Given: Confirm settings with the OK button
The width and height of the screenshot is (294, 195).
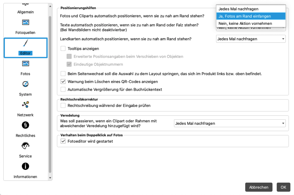Looking at the screenshot, I should click(x=283, y=187).
